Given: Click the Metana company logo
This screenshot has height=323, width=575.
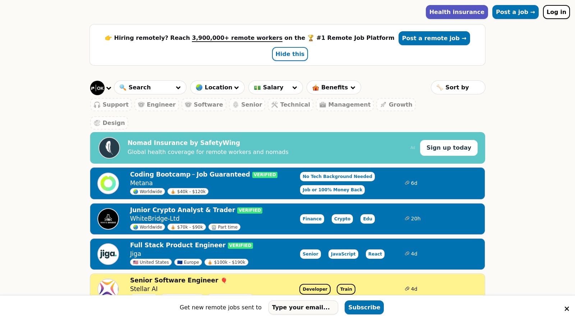Looking at the screenshot, I should coord(108,183).
